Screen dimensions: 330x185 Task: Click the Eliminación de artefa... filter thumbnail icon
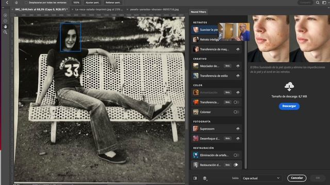(196, 155)
